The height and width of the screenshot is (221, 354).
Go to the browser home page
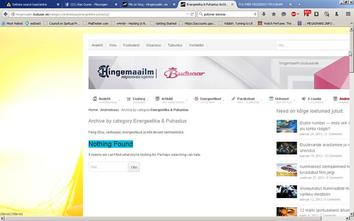[274, 14]
